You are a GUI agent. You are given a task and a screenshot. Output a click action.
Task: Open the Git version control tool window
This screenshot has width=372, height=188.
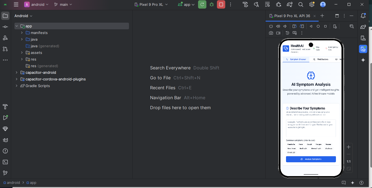coord(5,173)
